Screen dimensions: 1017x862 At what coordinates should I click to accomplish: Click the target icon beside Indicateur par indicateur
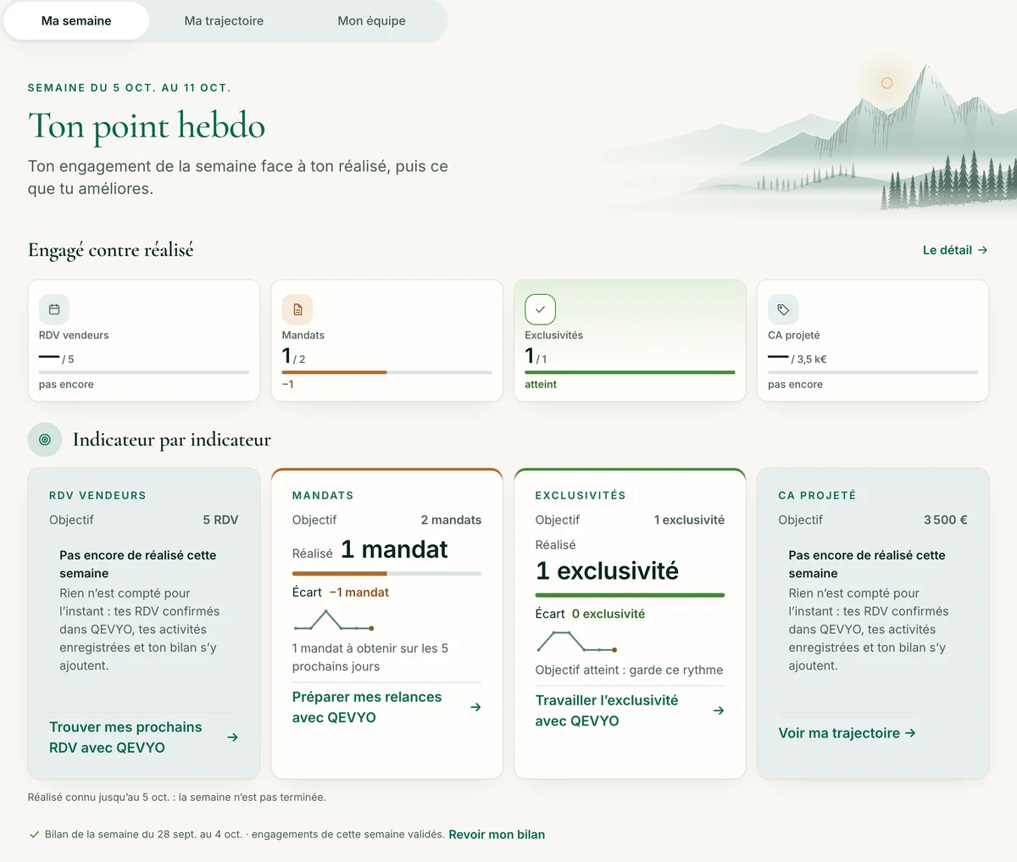coord(45,440)
